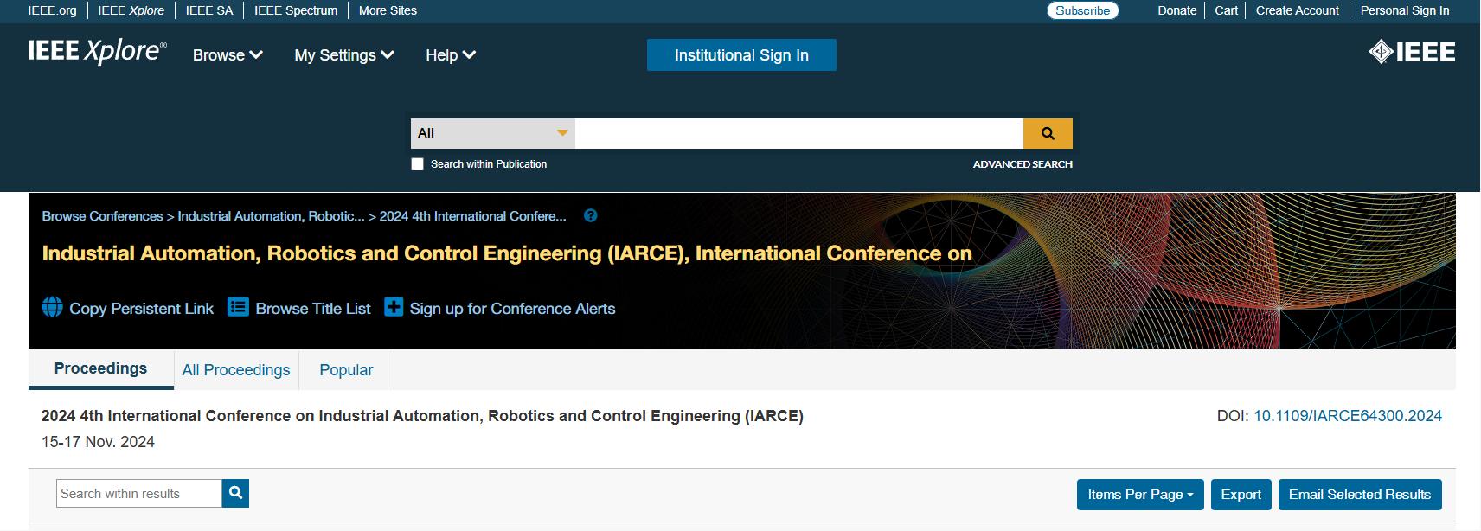The image size is (1481, 531).
Task: Click the Copy Persistent Link globe icon
Action: [x=52, y=308]
